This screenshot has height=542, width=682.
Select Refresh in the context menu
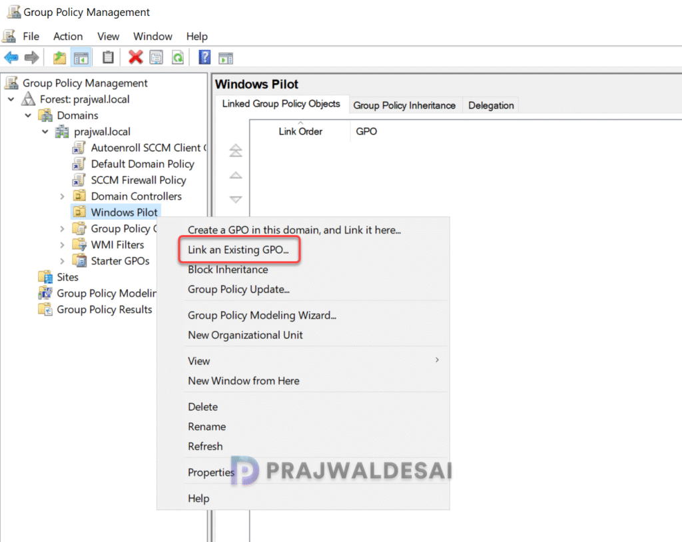[205, 446]
